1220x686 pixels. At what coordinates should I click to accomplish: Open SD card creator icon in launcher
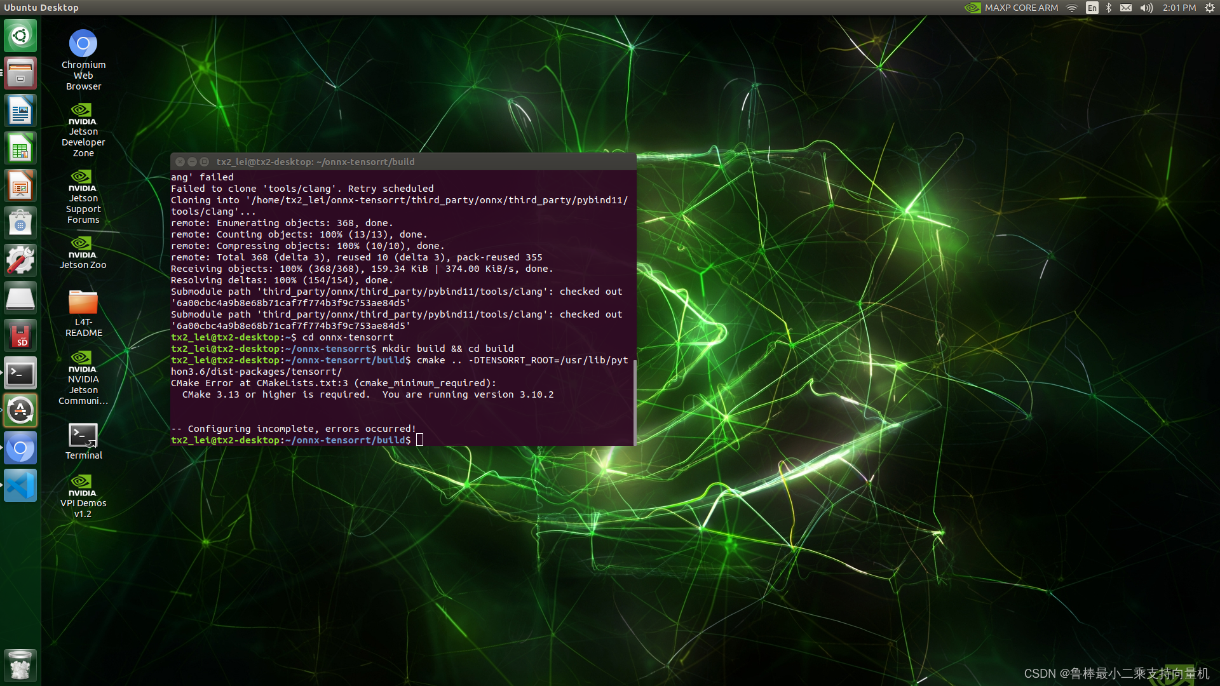20,335
